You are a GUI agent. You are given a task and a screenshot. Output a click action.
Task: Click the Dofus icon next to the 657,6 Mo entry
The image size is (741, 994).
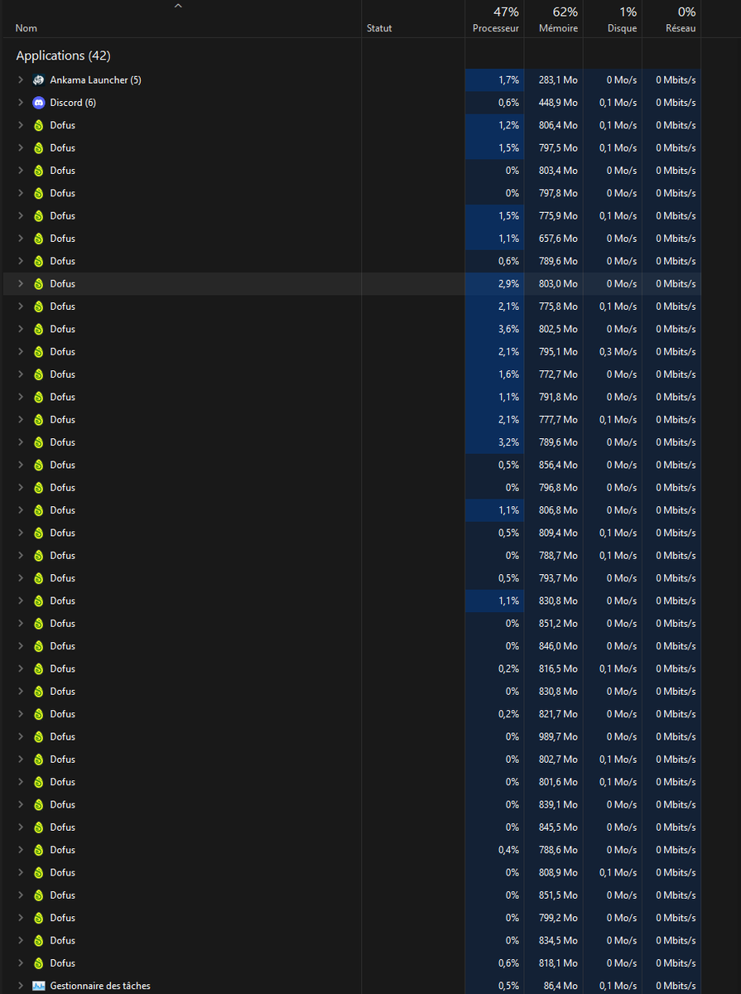[x=39, y=238]
